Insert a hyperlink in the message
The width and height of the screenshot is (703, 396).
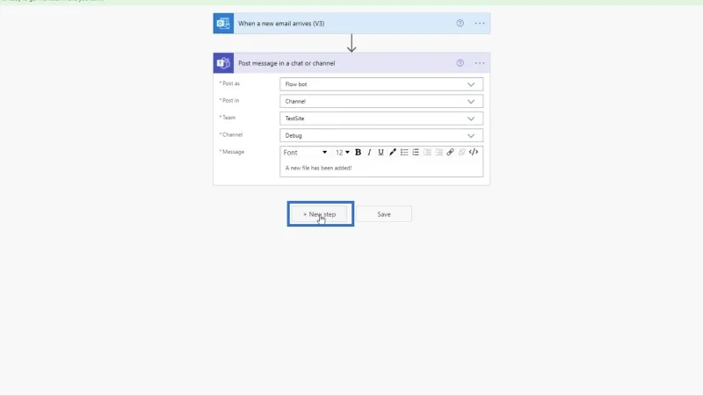point(450,152)
